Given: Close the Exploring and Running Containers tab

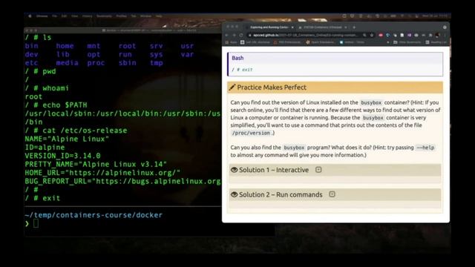Looking at the screenshot, I should 292,27.
